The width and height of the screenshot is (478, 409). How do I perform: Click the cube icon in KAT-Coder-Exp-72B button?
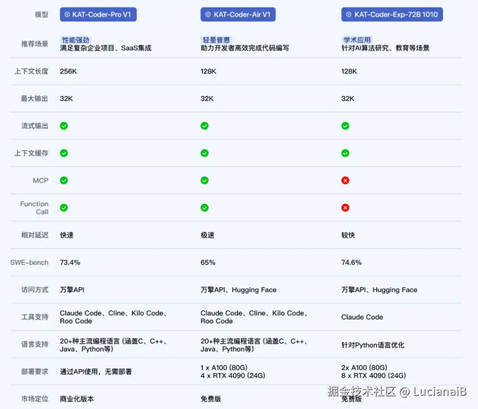(349, 14)
